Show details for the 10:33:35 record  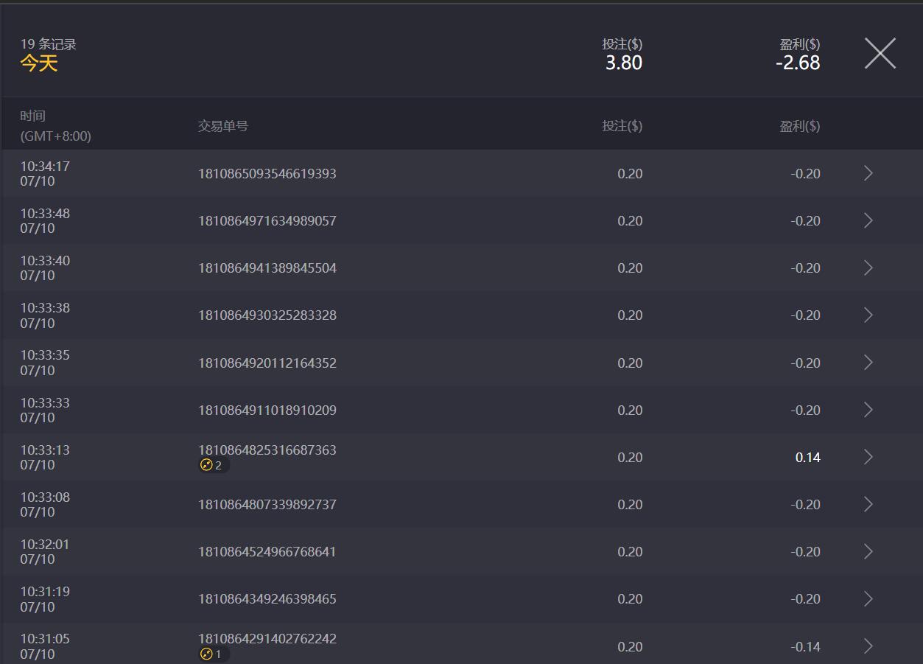868,363
